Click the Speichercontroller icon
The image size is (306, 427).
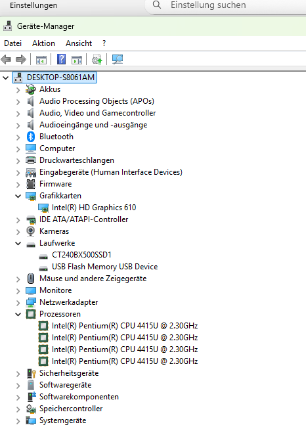point(31,409)
